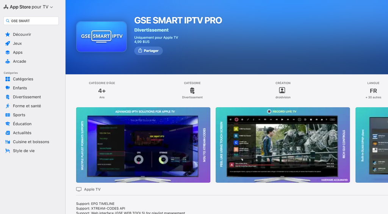Click the Sports scoreboard icon
This screenshot has width=388, height=214.
(8, 115)
